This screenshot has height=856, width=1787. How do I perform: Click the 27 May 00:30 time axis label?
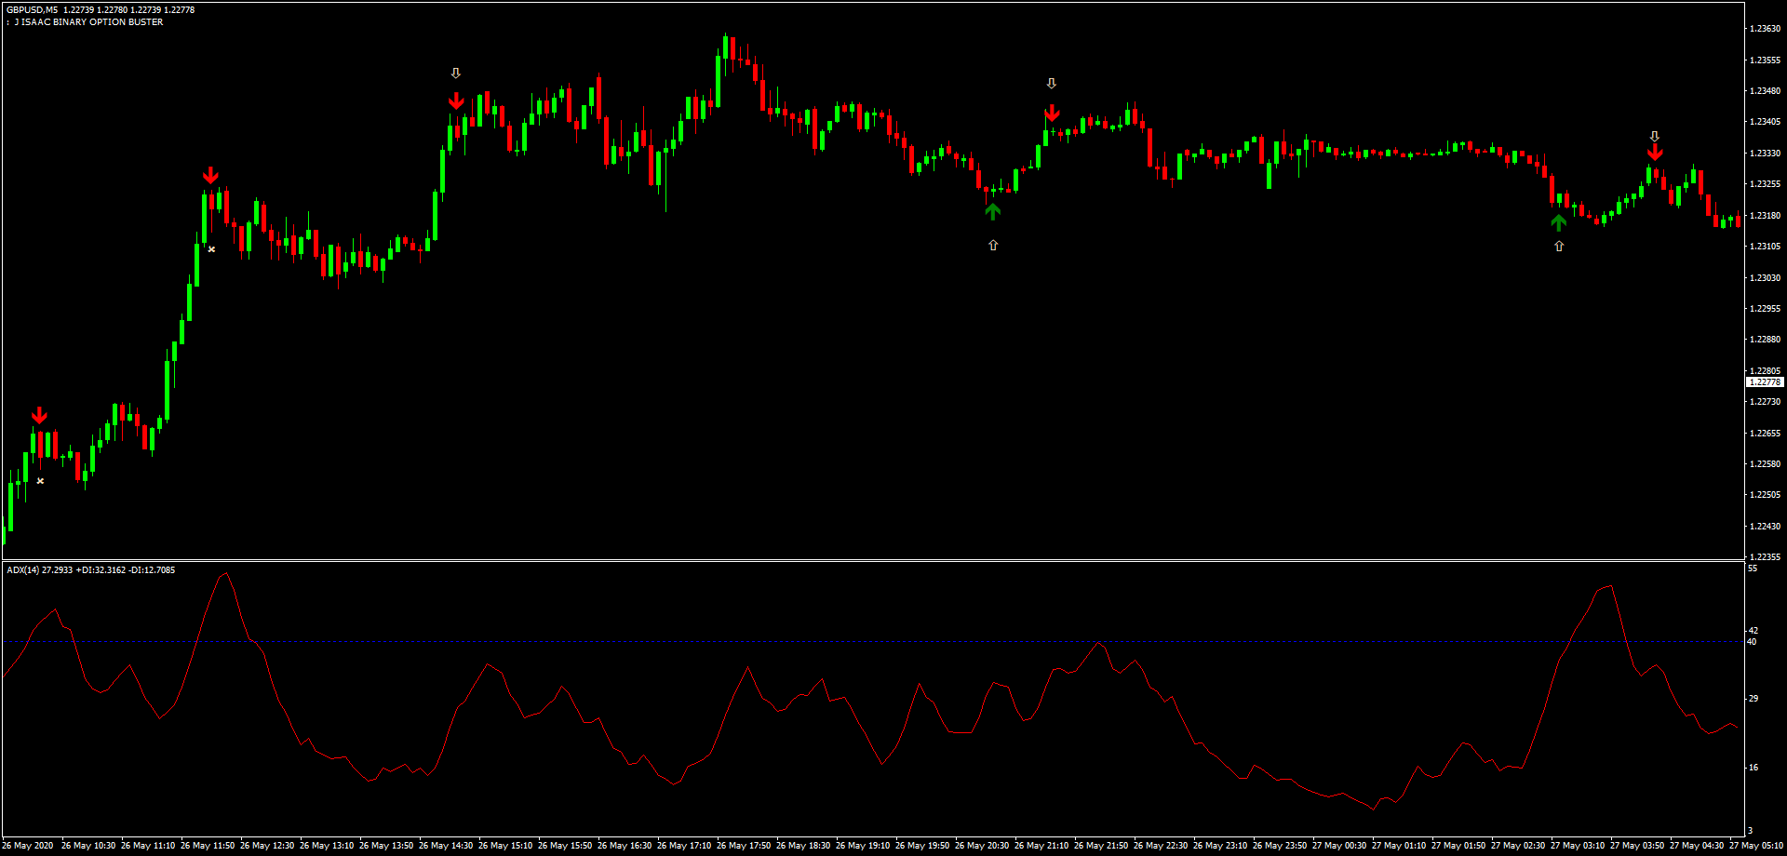pos(1338,846)
